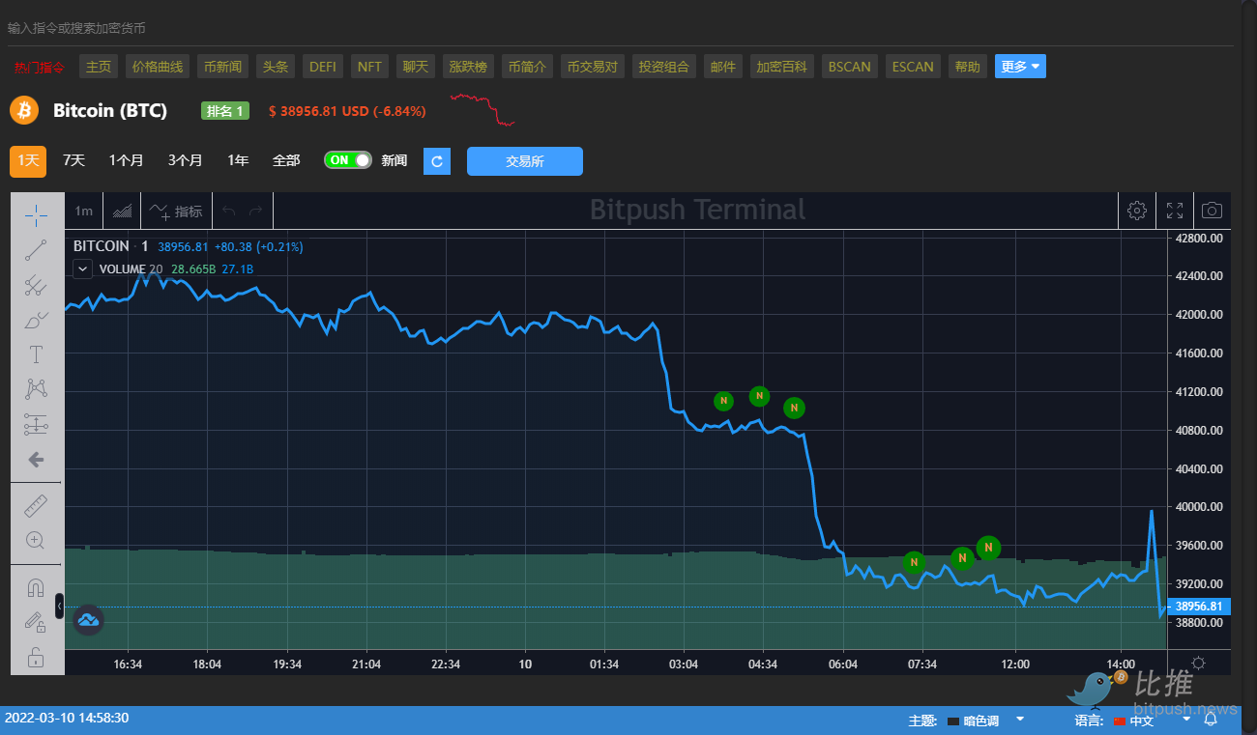
Task: Take a chart snapshot with the camera
Action: (1212, 211)
